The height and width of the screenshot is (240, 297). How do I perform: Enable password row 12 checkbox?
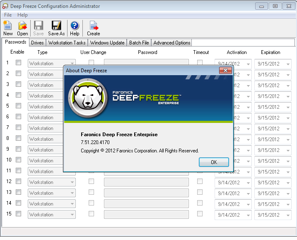(18, 181)
